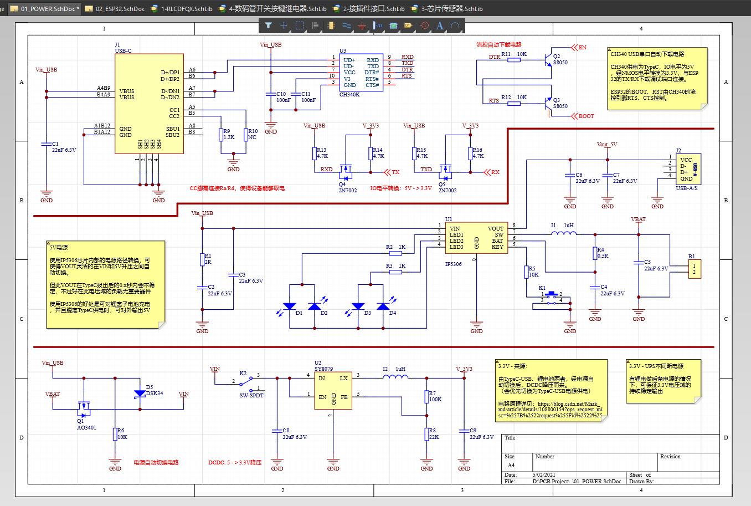Select the U2 SY8079 regulator body
The image size is (751, 506).
(333, 391)
